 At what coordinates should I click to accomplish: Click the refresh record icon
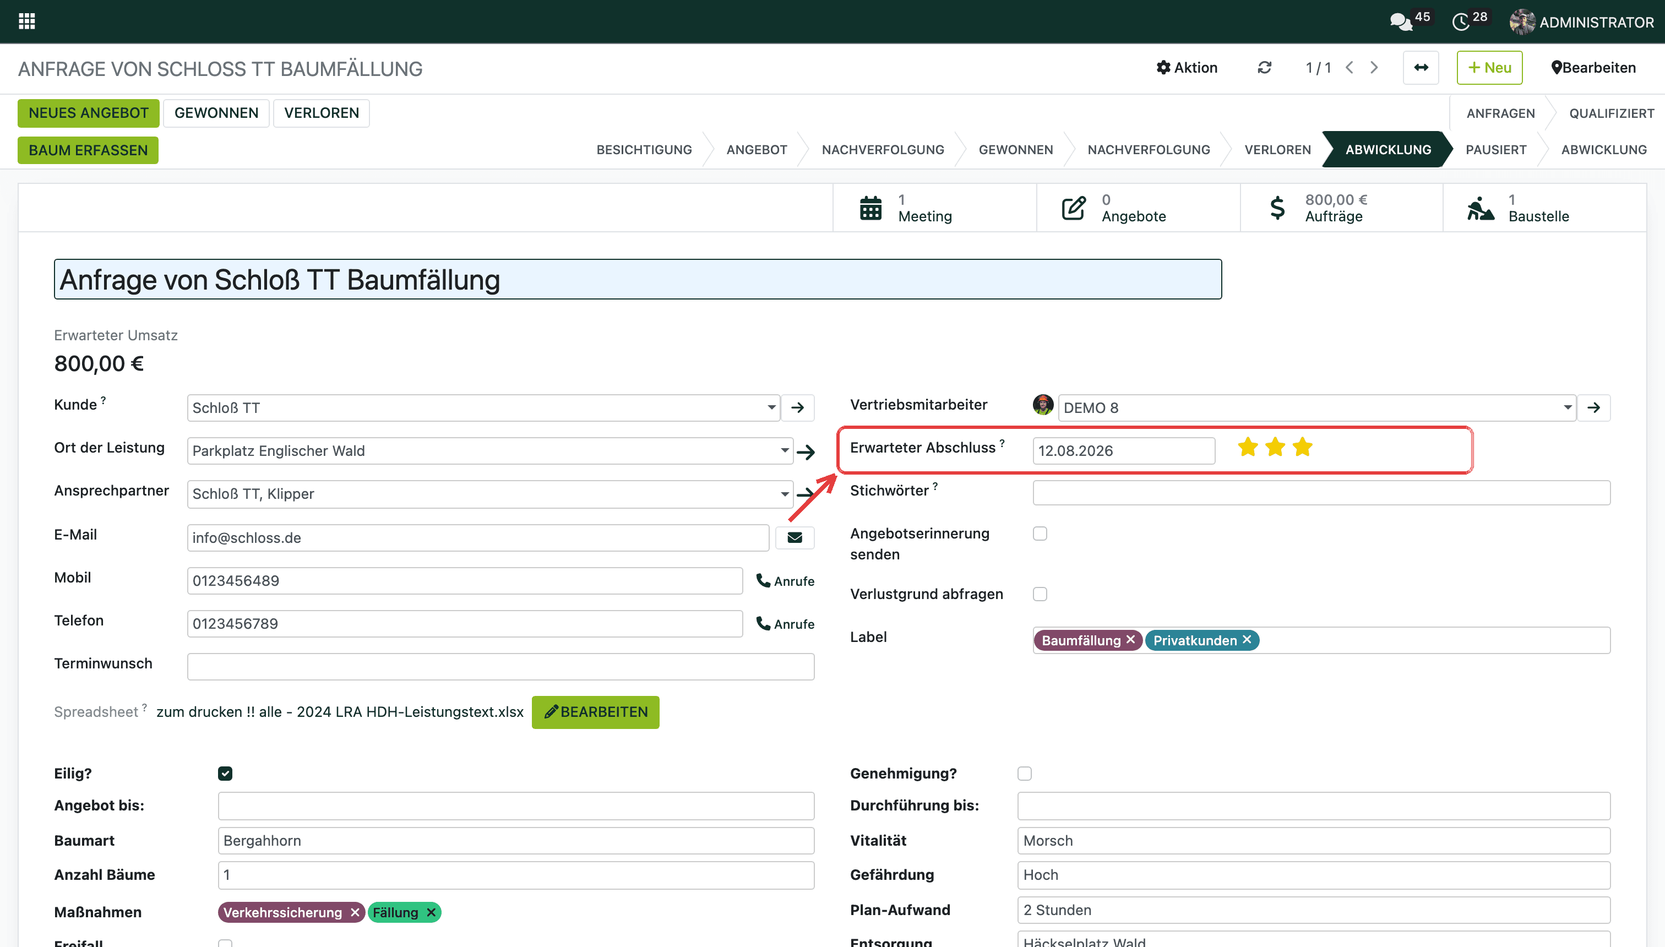[x=1264, y=68]
